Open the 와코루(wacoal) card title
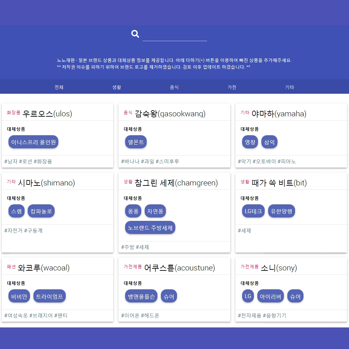Viewport: 349px width, 349px height. (x=43, y=268)
